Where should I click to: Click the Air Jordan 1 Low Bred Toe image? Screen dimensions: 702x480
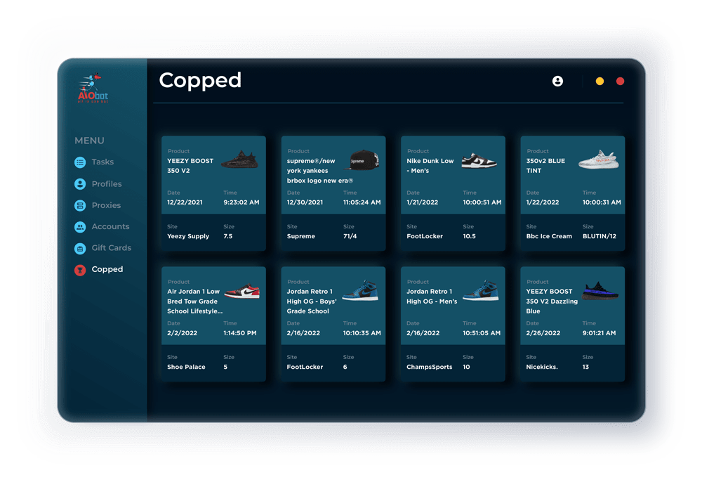(241, 292)
